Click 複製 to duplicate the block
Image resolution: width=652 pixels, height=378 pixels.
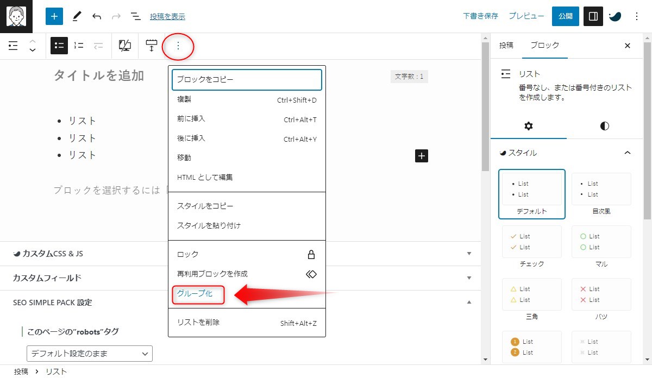(x=185, y=99)
